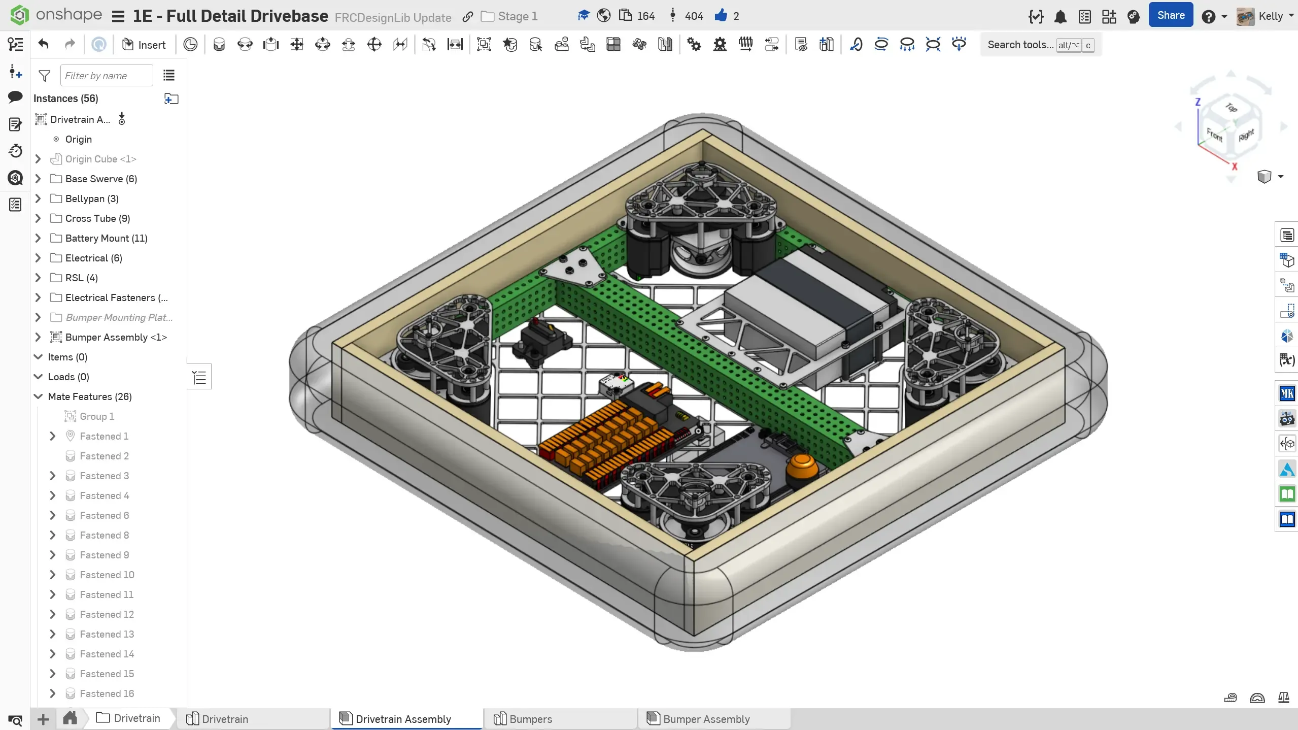The width and height of the screenshot is (1298, 730).
Task: Click the add folder icon beside Instances
Action: [171, 98]
